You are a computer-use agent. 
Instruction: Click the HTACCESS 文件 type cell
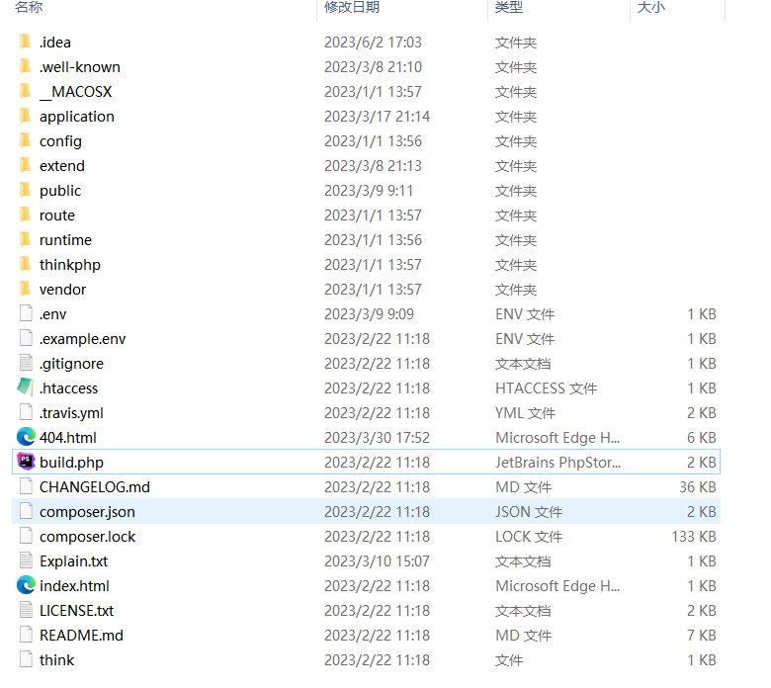(x=546, y=388)
